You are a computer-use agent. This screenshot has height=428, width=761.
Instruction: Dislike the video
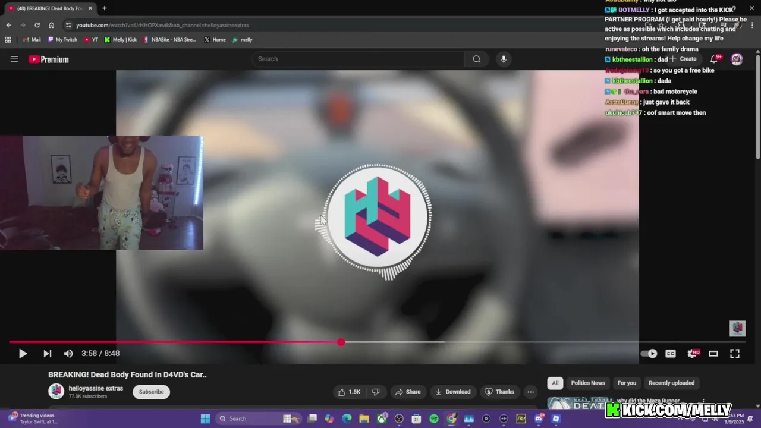376,392
